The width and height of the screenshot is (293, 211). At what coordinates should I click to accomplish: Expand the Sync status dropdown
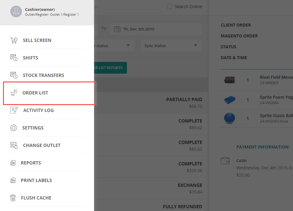click(171, 46)
